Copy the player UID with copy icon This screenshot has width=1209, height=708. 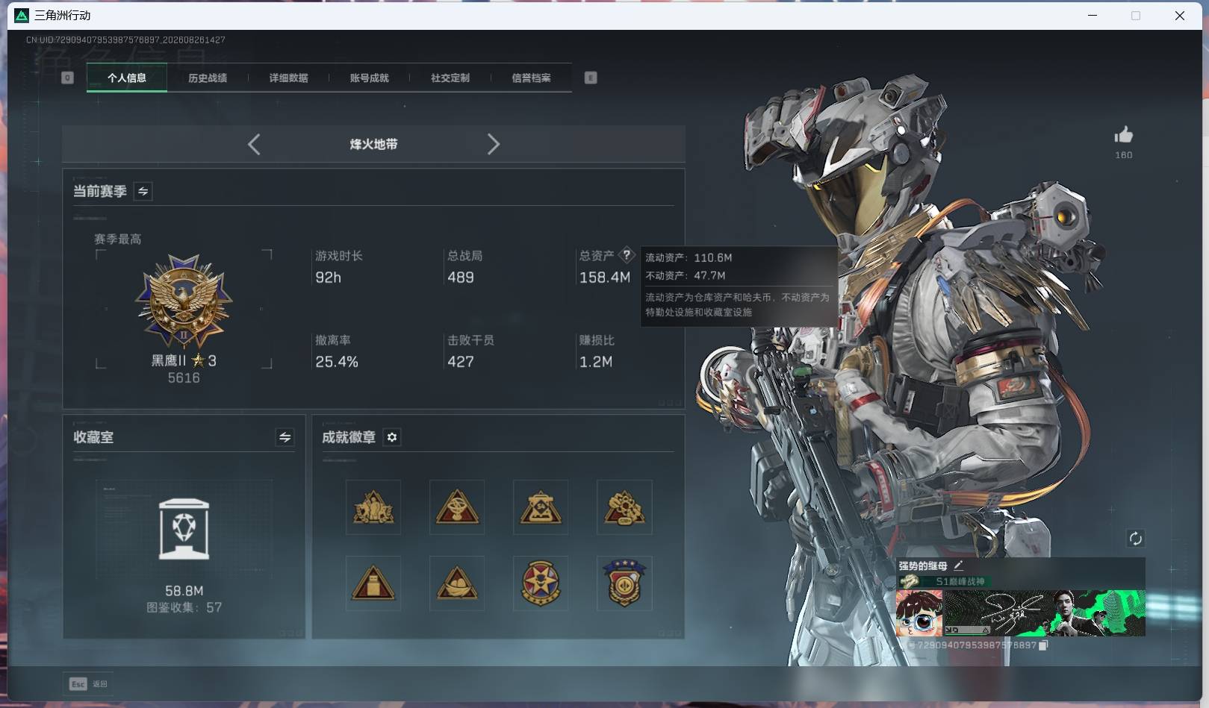(x=1043, y=645)
